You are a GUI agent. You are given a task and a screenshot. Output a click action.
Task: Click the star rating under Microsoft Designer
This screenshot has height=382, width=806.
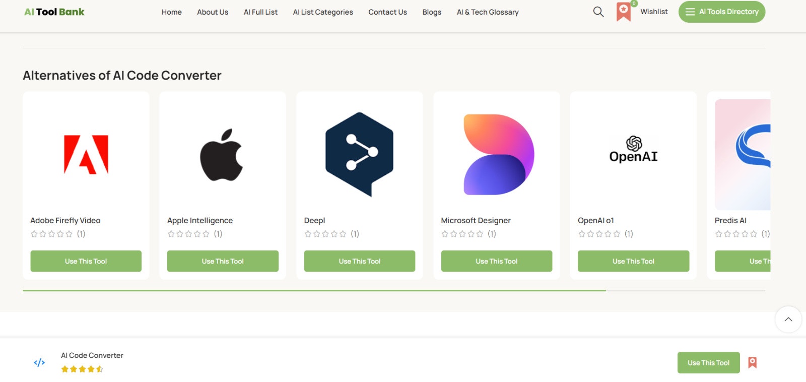tap(462, 234)
